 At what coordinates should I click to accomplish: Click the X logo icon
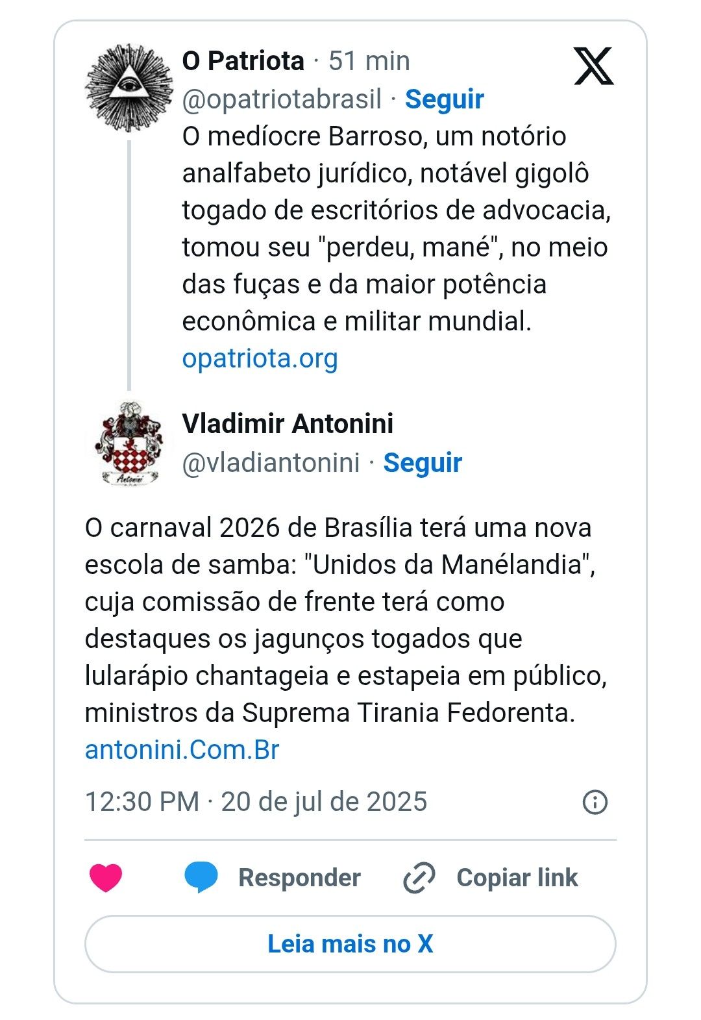[593, 66]
